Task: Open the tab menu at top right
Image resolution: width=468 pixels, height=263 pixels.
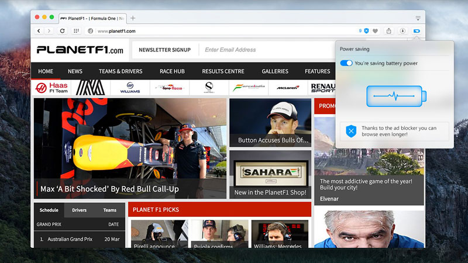Action: pos(418,18)
